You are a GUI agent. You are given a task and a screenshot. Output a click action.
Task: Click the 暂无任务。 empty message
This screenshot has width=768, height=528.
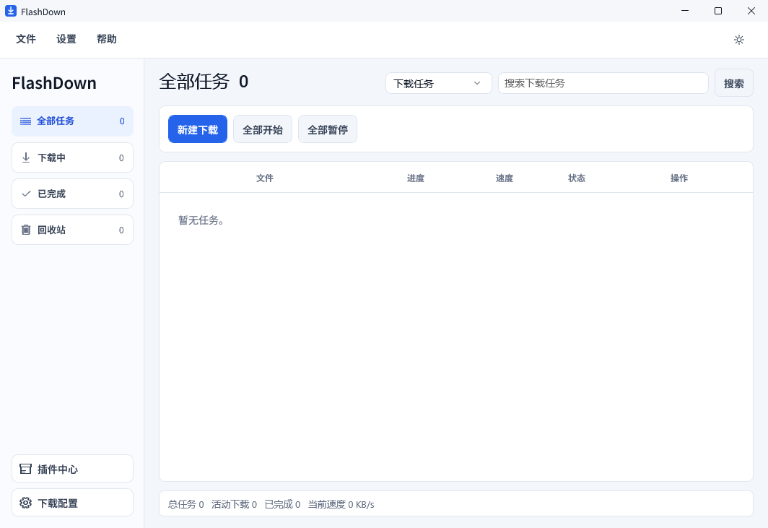point(201,220)
